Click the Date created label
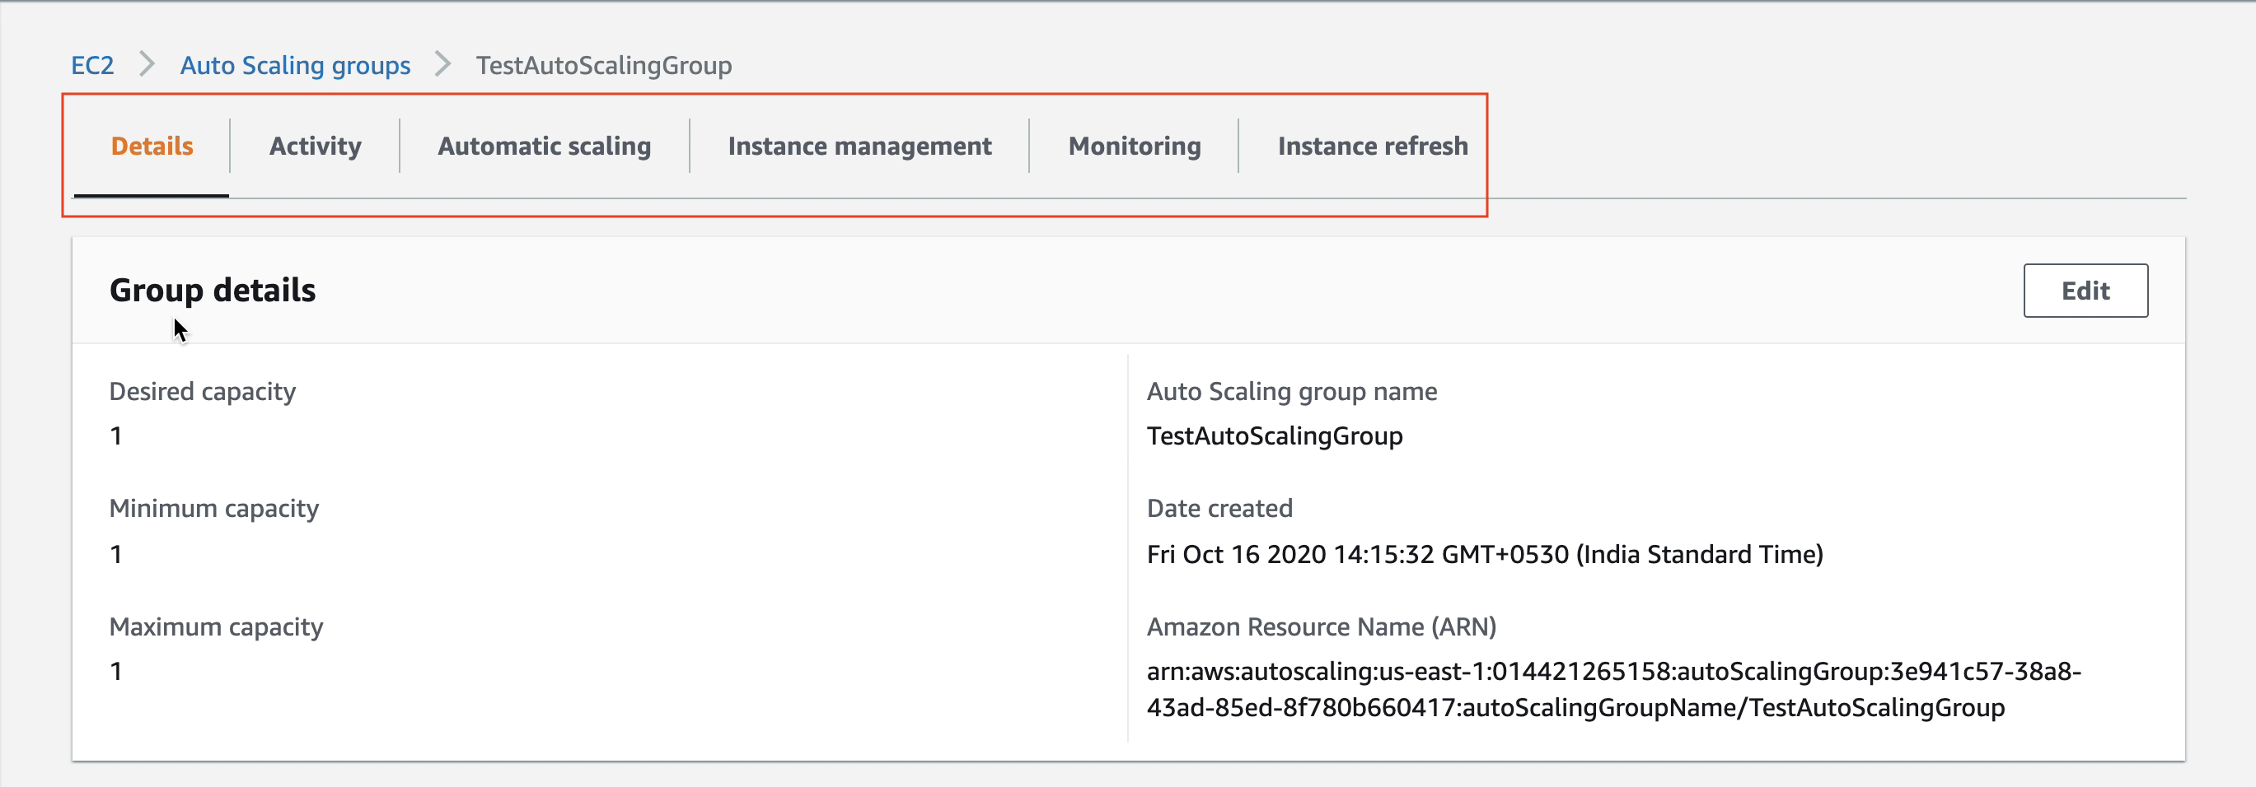Image resolution: width=2256 pixels, height=787 pixels. [1219, 509]
